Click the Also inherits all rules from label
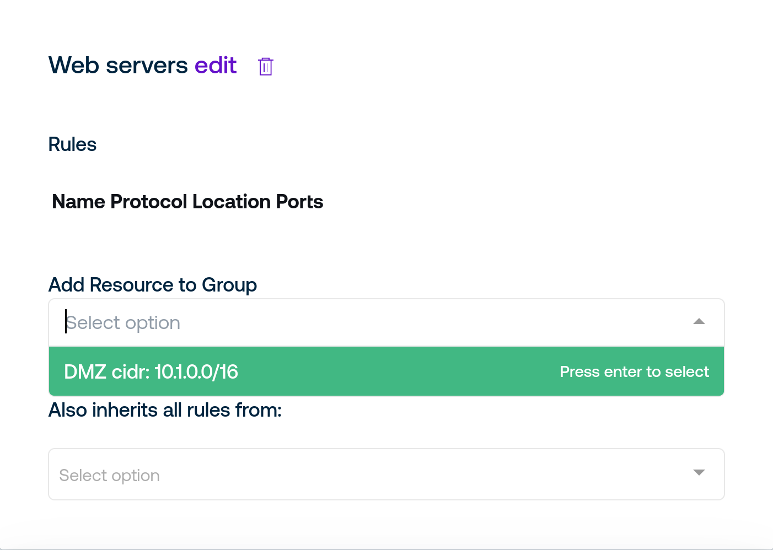Image resolution: width=773 pixels, height=550 pixels. point(165,410)
